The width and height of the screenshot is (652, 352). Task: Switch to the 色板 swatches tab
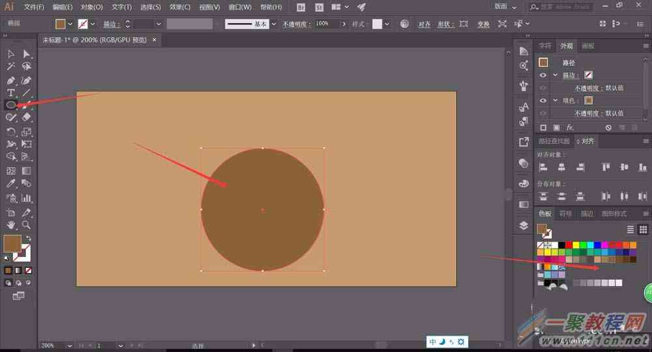[544, 214]
